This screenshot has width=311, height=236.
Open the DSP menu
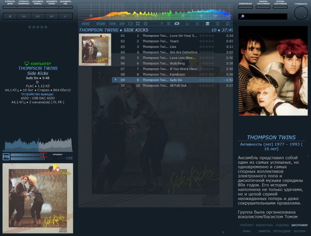pos(122,24)
